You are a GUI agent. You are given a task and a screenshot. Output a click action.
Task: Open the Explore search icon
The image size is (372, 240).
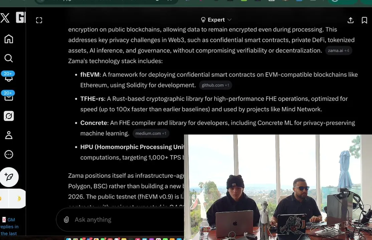click(x=9, y=58)
